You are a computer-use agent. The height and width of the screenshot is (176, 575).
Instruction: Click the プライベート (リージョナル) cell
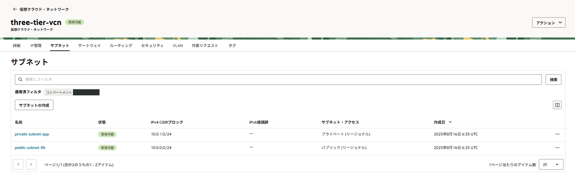tap(346, 134)
